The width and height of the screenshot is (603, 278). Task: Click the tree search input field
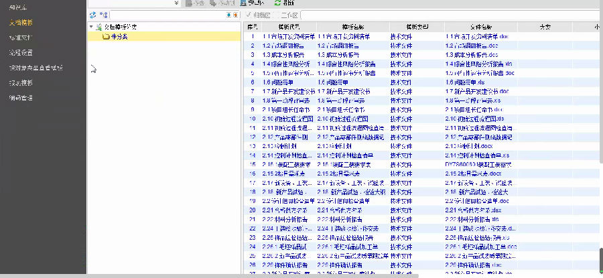(x=168, y=15)
